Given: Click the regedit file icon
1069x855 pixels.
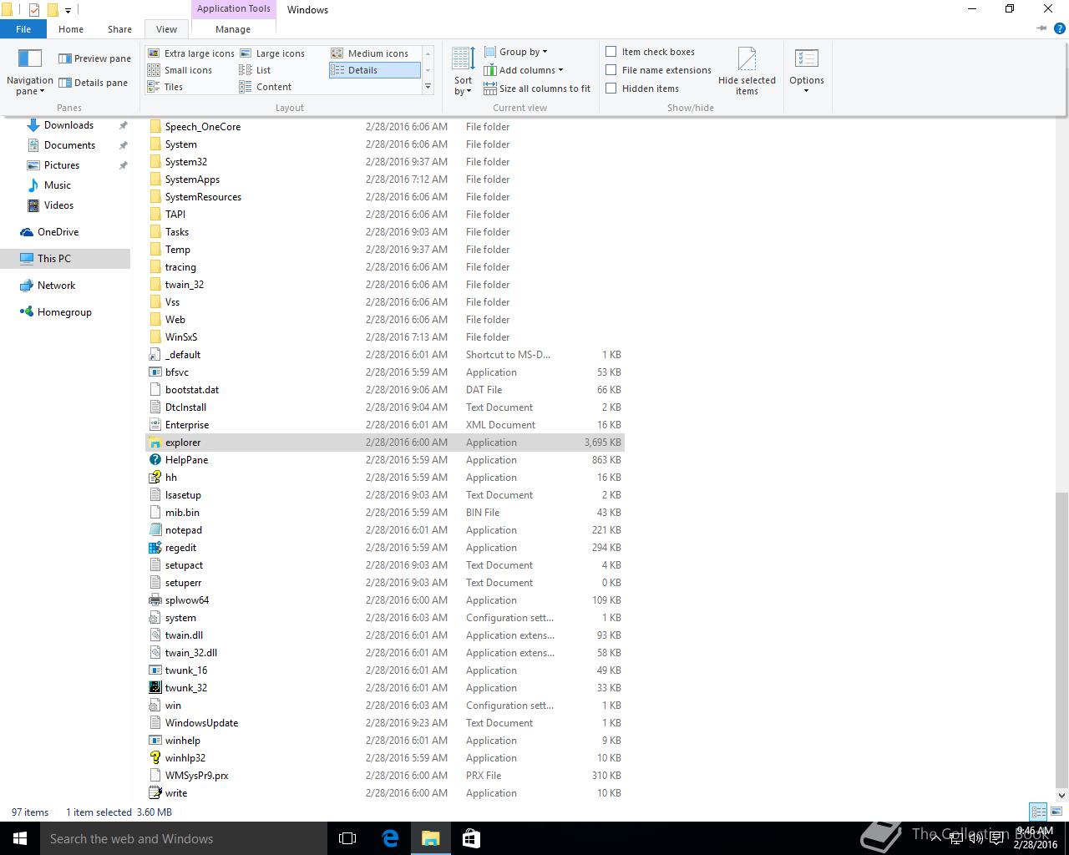Looking at the screenshot, I should (x=155, y=548).
